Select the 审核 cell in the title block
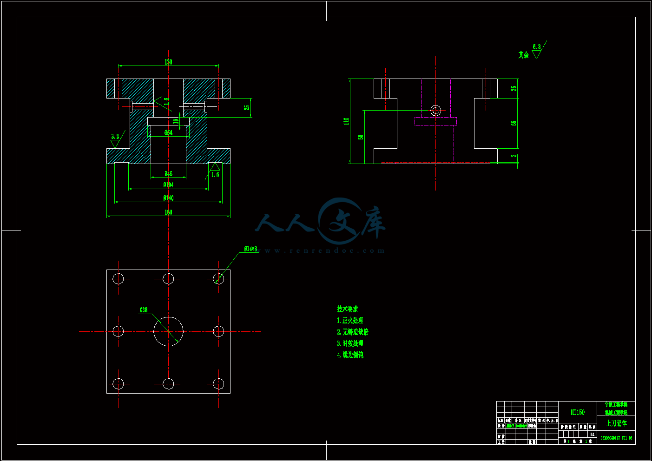The width and height of the screenshot is (652, 461). click(x=501, y=436)
